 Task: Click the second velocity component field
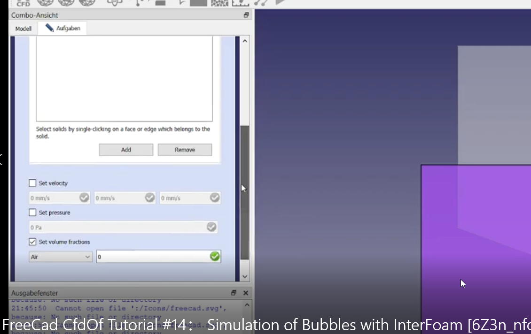point(125,198)
